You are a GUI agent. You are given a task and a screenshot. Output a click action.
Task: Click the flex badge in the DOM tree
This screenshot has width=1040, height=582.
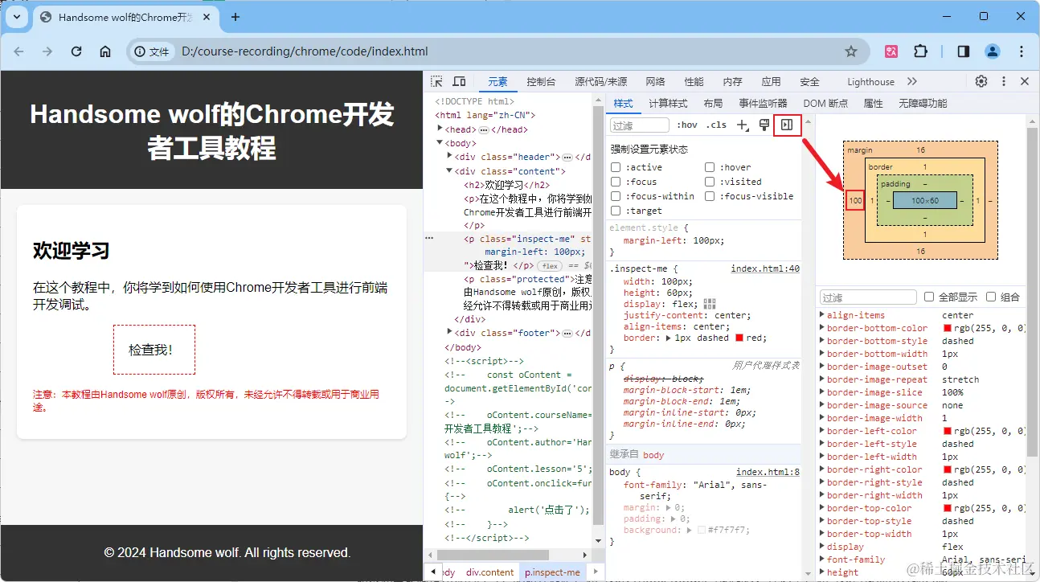point(550,265)
